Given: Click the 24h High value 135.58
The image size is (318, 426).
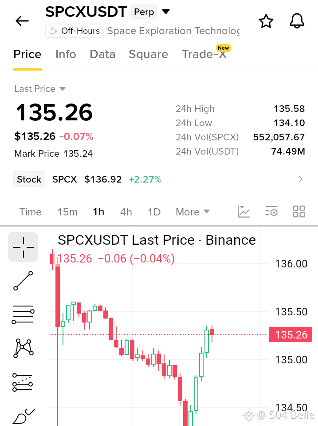Looking at the screenshot, I should [289, 109].
